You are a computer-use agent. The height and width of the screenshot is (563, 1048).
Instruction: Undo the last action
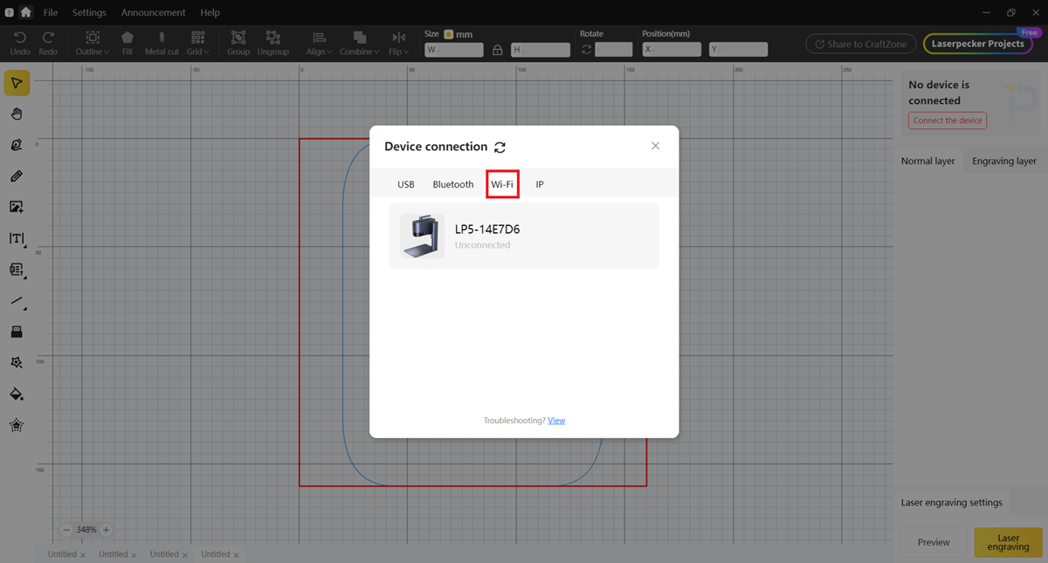(20, 43)
